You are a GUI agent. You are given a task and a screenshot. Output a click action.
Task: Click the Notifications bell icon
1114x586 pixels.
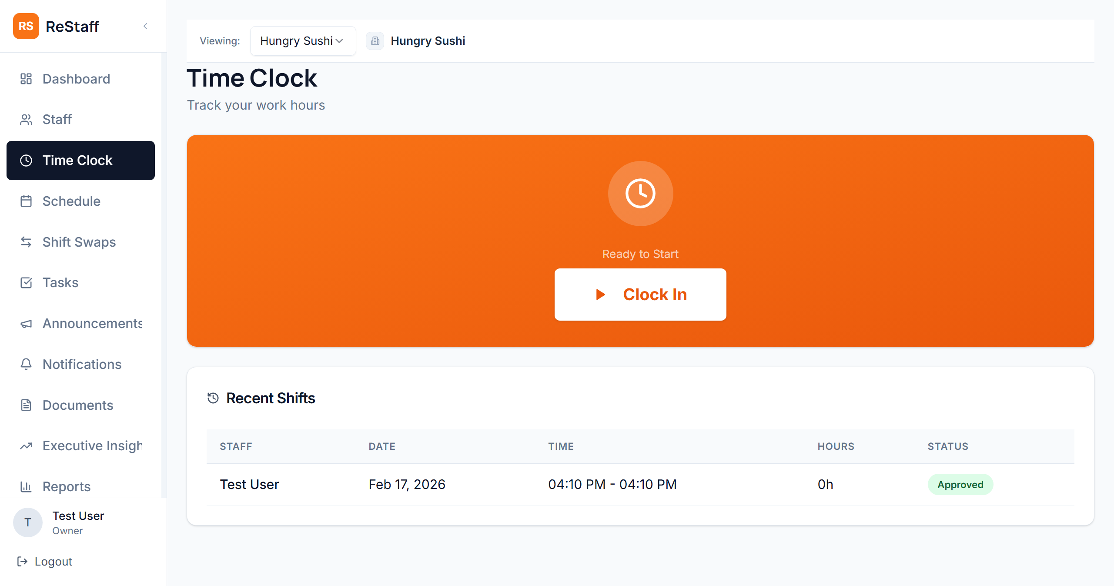point(26,364)
